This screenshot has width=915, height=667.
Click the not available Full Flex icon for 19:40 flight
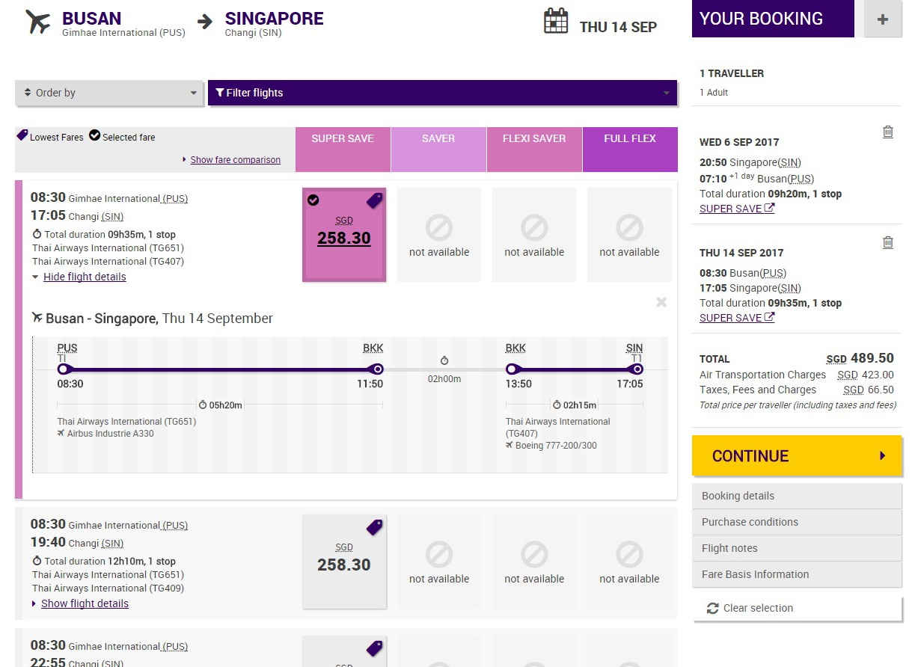[629, 554]
